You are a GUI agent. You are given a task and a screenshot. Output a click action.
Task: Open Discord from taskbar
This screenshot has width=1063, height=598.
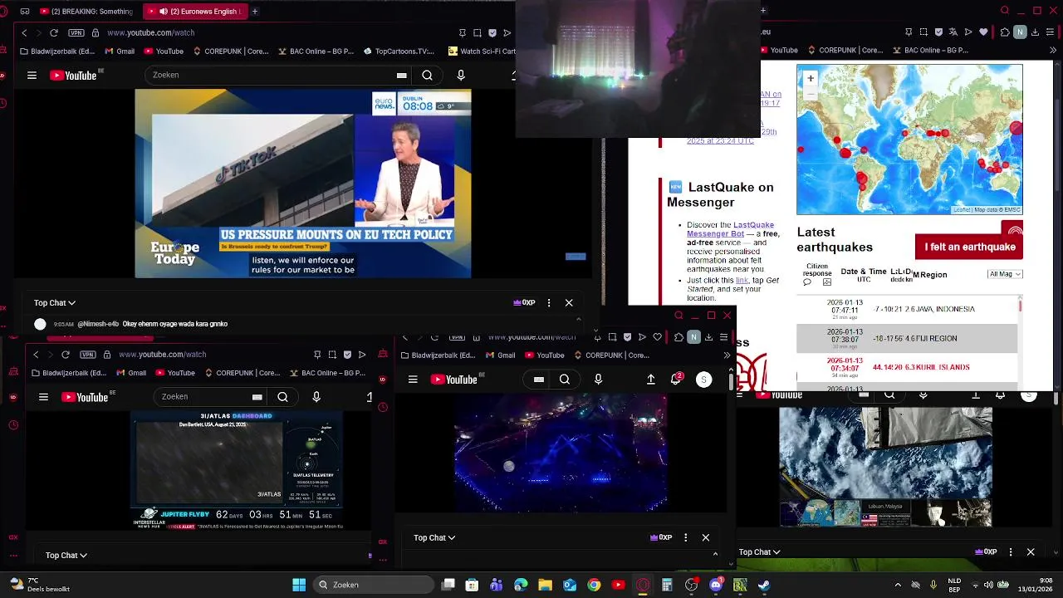click(x=716, y=585)
